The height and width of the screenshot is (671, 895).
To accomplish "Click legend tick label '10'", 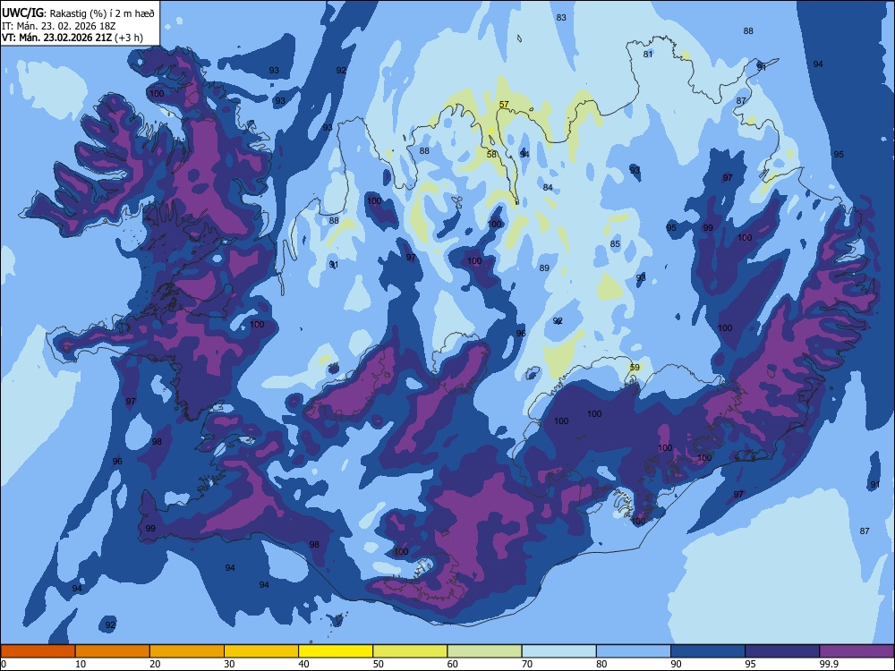I will point(81,664).
